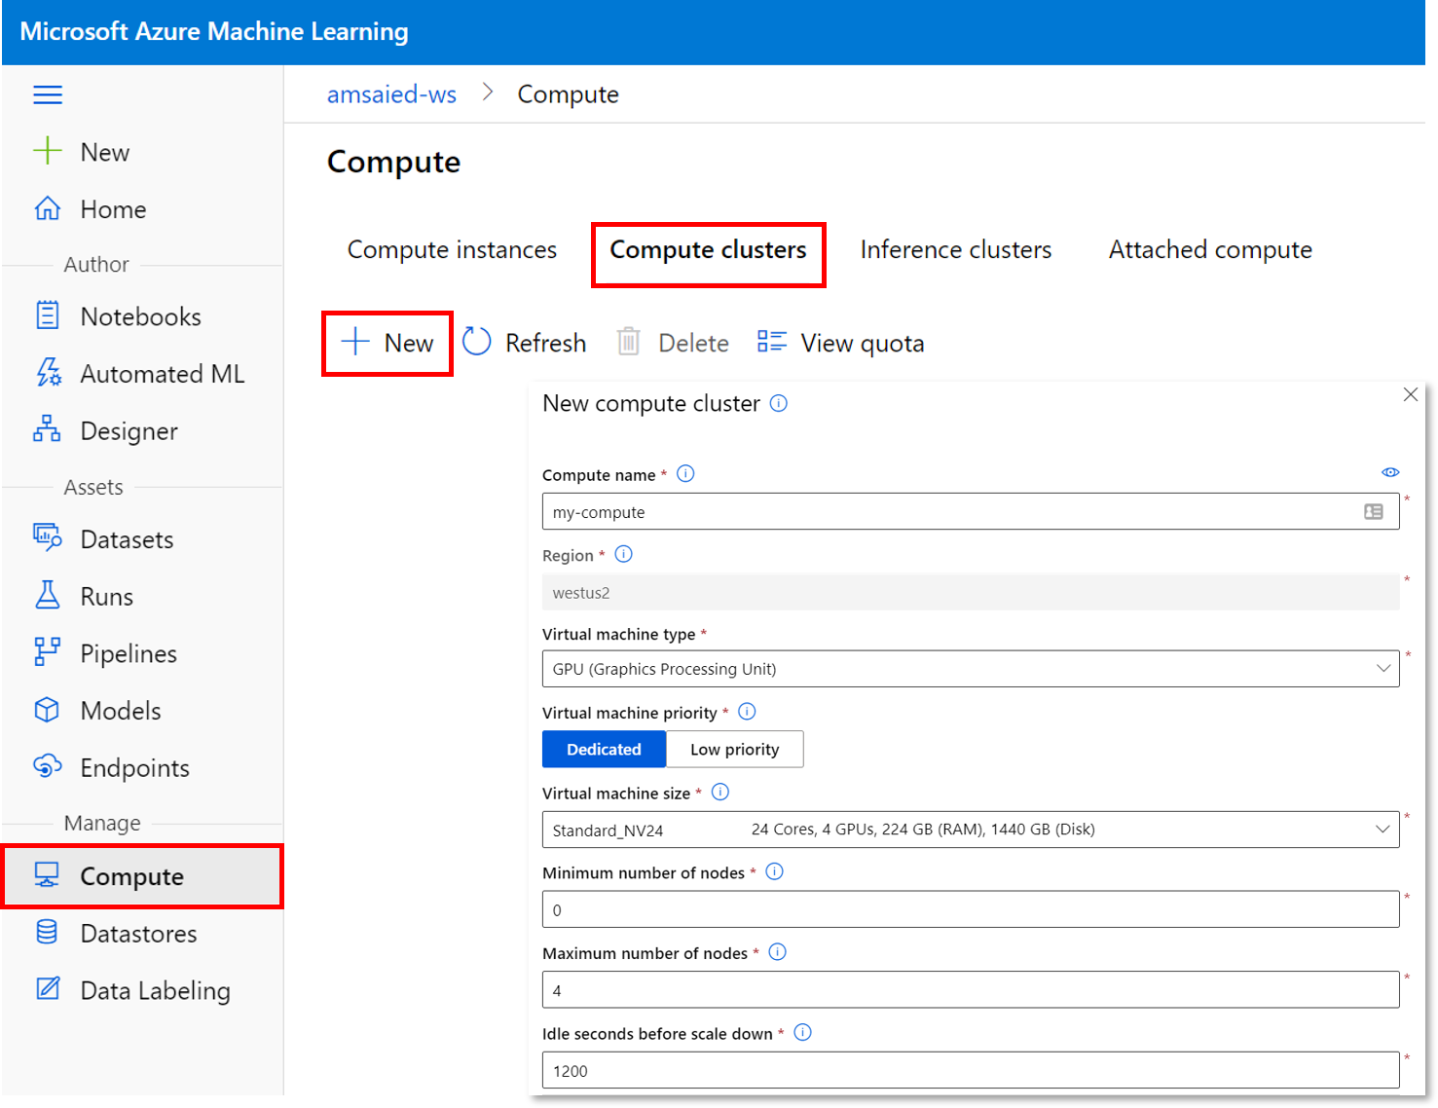Image resolution: width=1438 pixels, height=1108 pixels.
Task: Open Designer via its icon
Action: pos(47,429)
